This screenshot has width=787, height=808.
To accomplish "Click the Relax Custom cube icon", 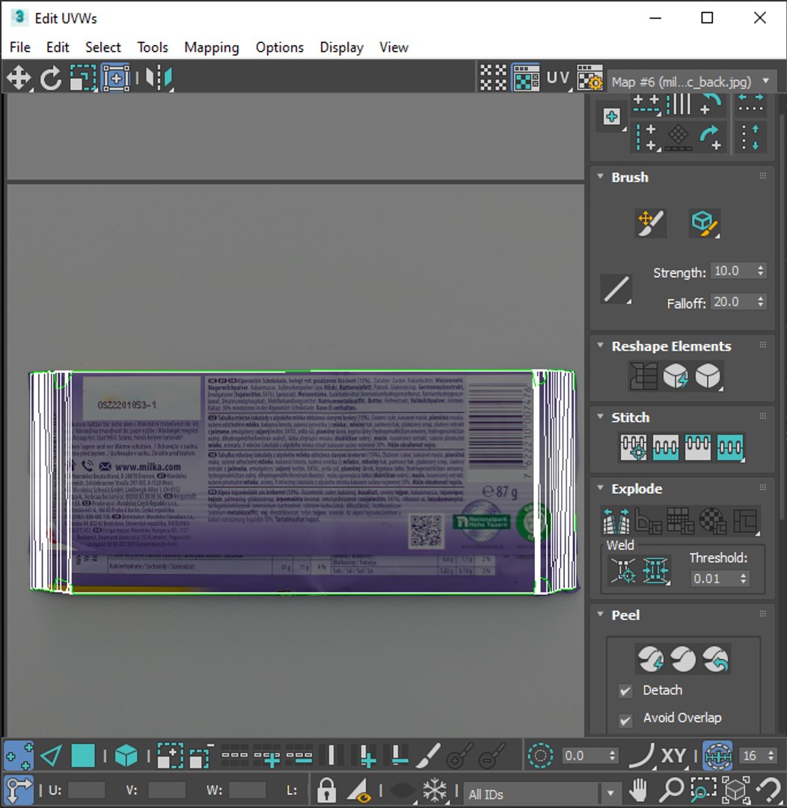I will (x=708, y=376).
